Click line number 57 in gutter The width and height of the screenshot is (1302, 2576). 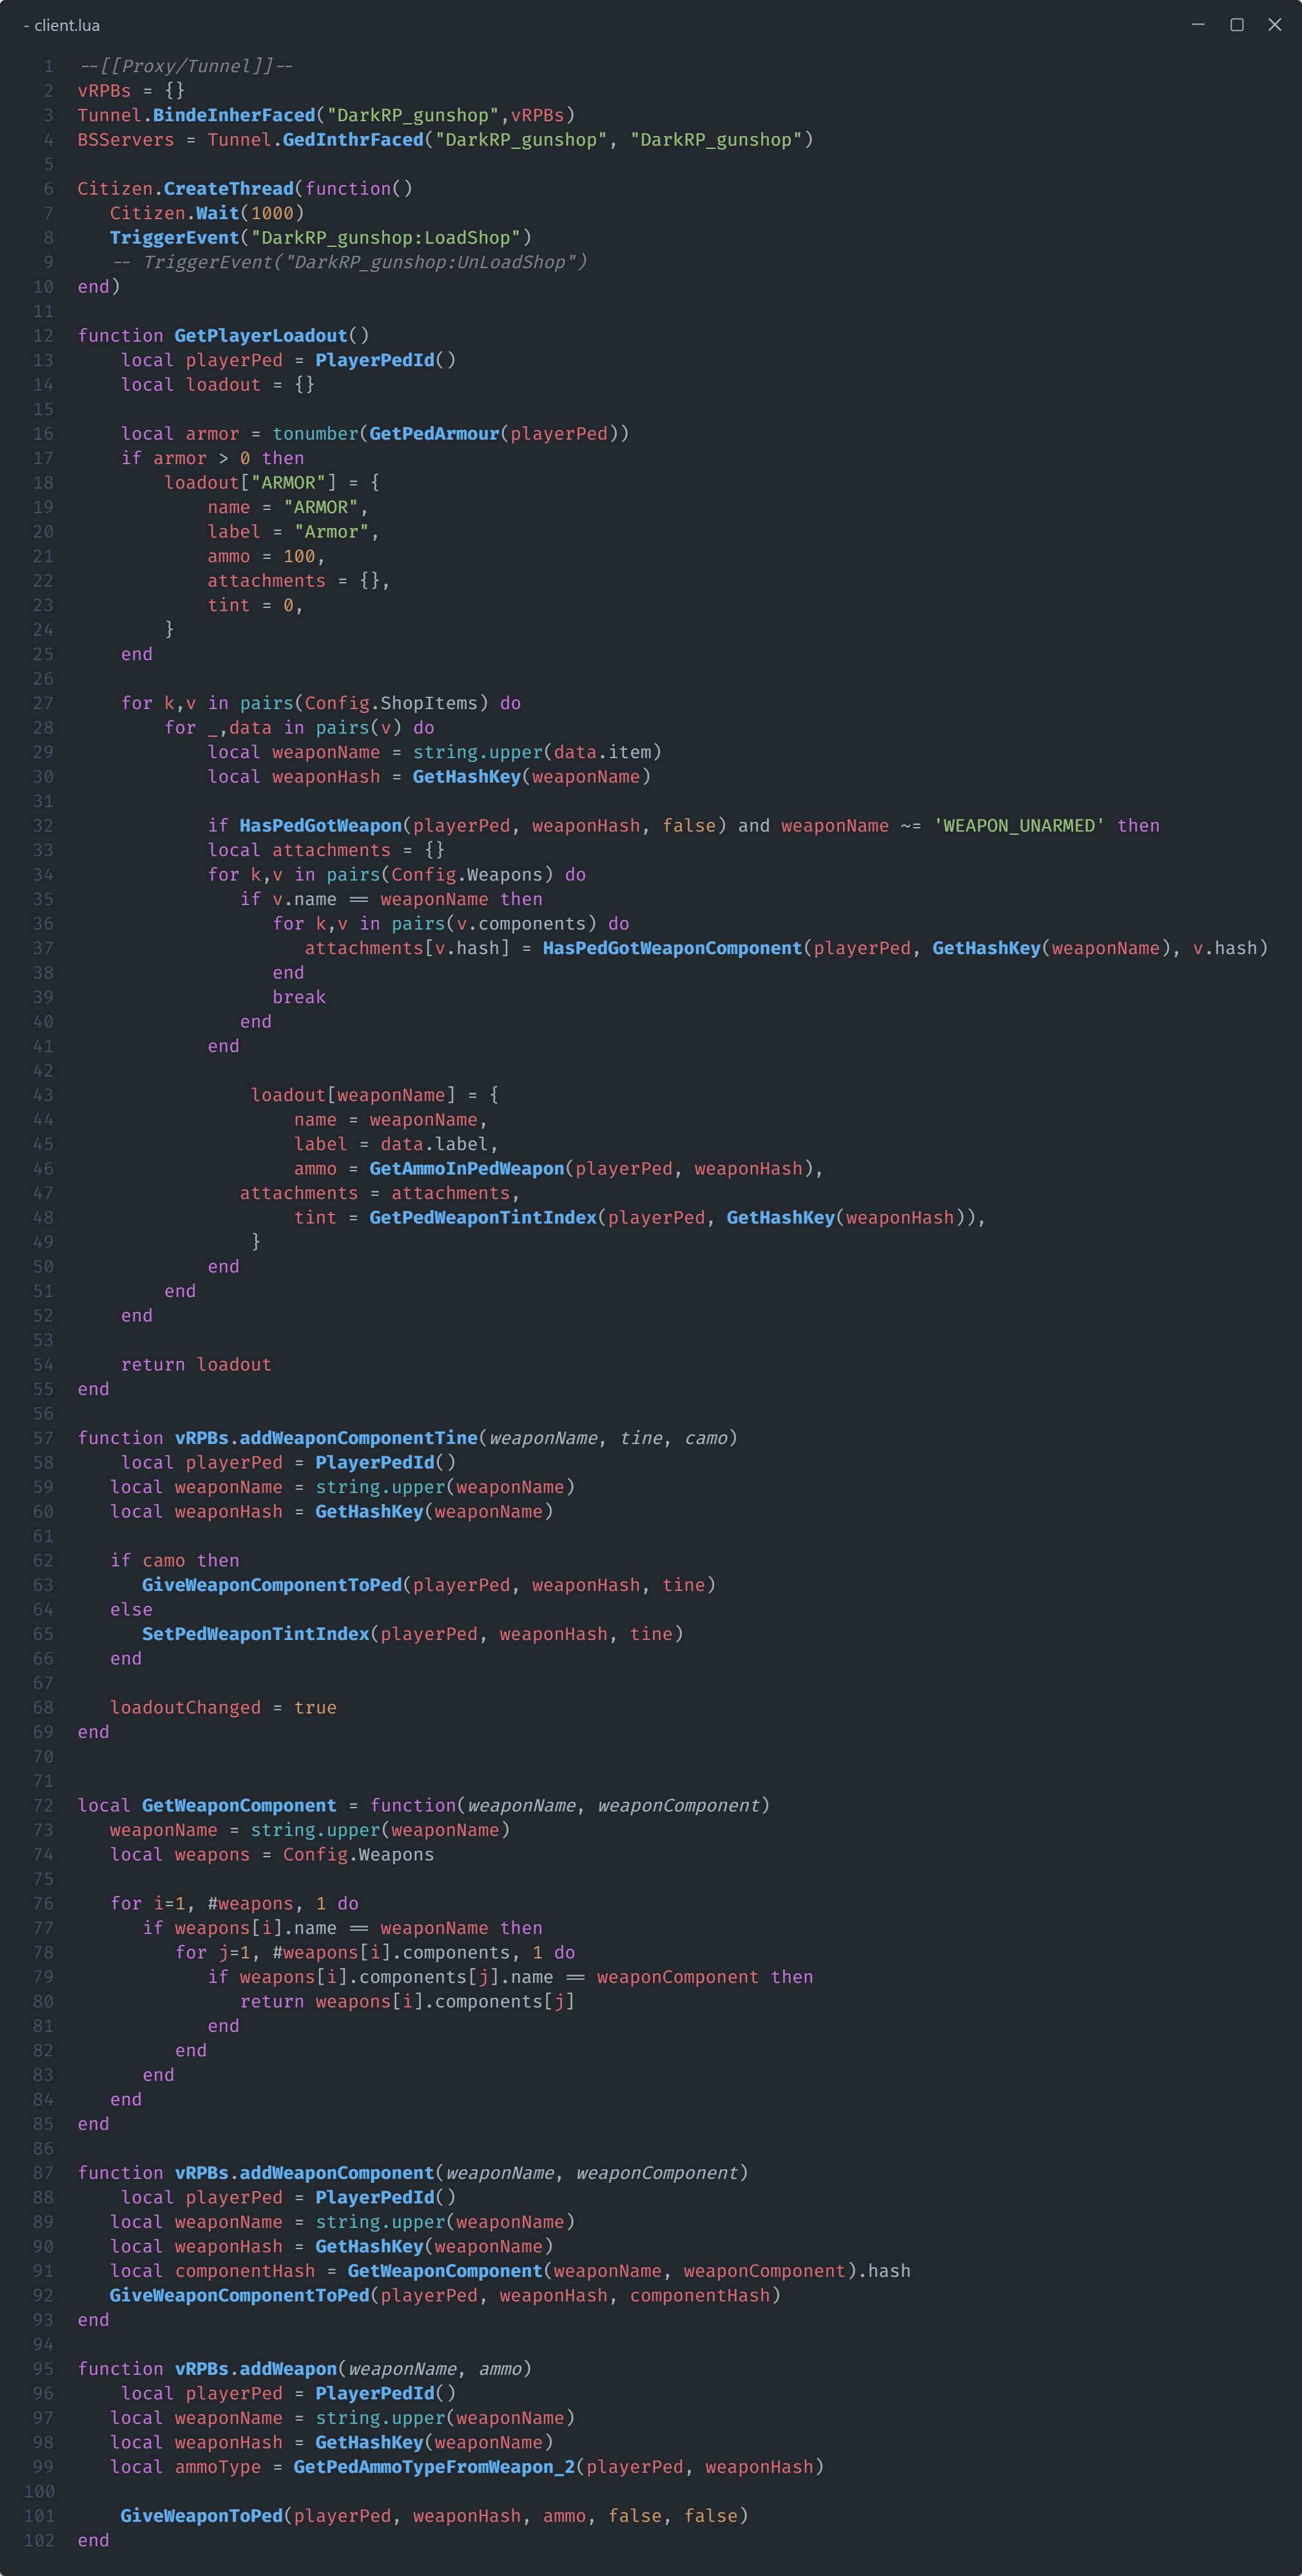[43, 1438]
